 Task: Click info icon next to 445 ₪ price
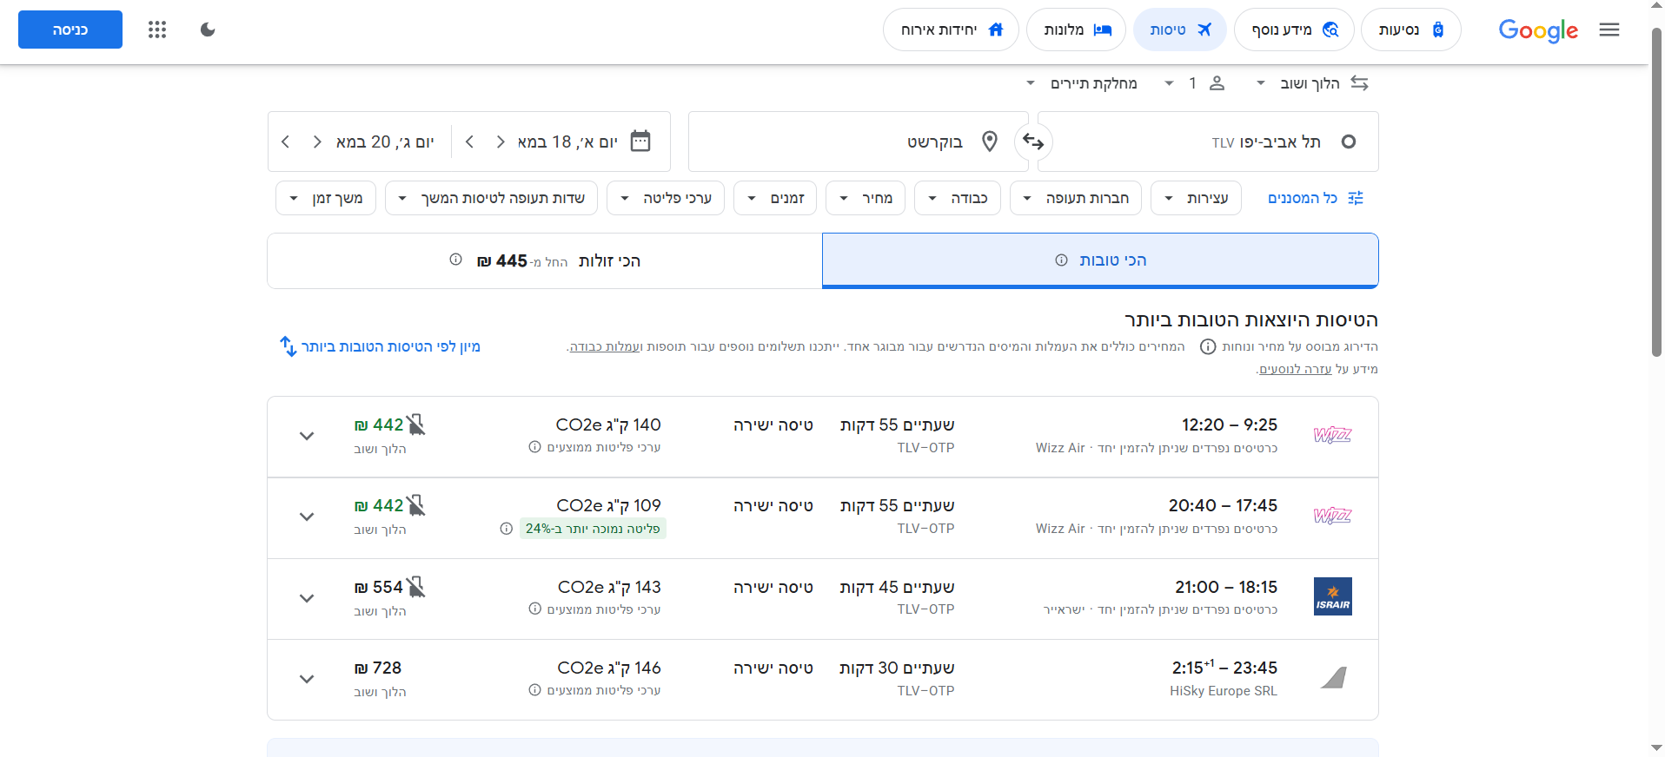[x=455, y=260]
